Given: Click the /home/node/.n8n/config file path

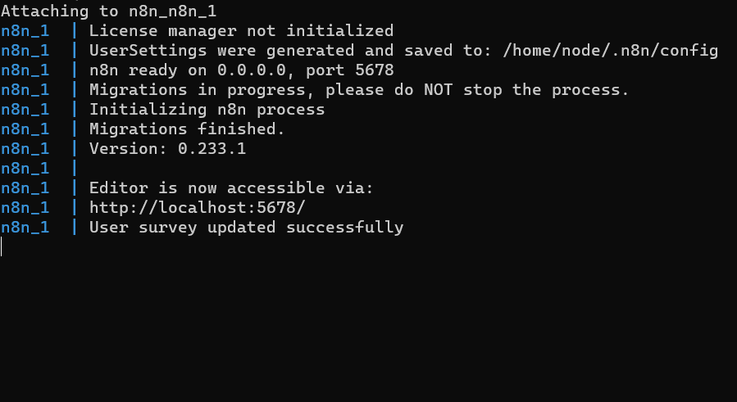Looking at the screenshot, I should tap(610, 51).
